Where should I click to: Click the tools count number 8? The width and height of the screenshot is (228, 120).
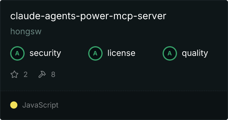[x=53, y=74]
